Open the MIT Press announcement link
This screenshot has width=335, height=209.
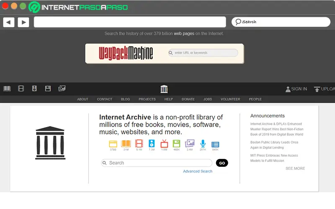tap(274, 158)
